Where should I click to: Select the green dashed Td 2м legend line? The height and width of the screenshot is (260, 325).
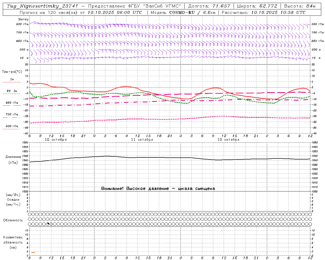pos(11,94)
